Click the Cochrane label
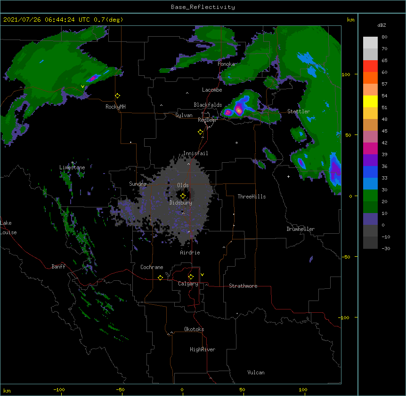406x396 pixels. click(152, 267)
